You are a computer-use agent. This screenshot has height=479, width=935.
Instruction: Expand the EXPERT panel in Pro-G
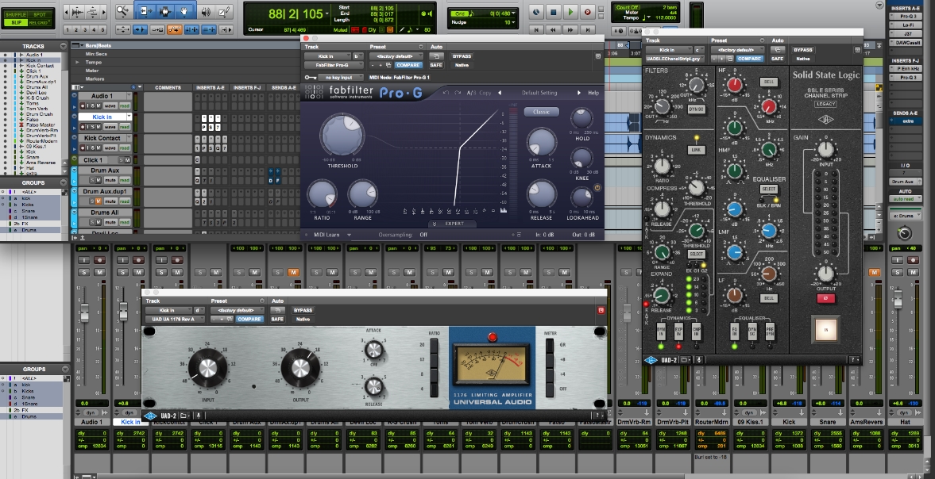[x=453, y=224]
